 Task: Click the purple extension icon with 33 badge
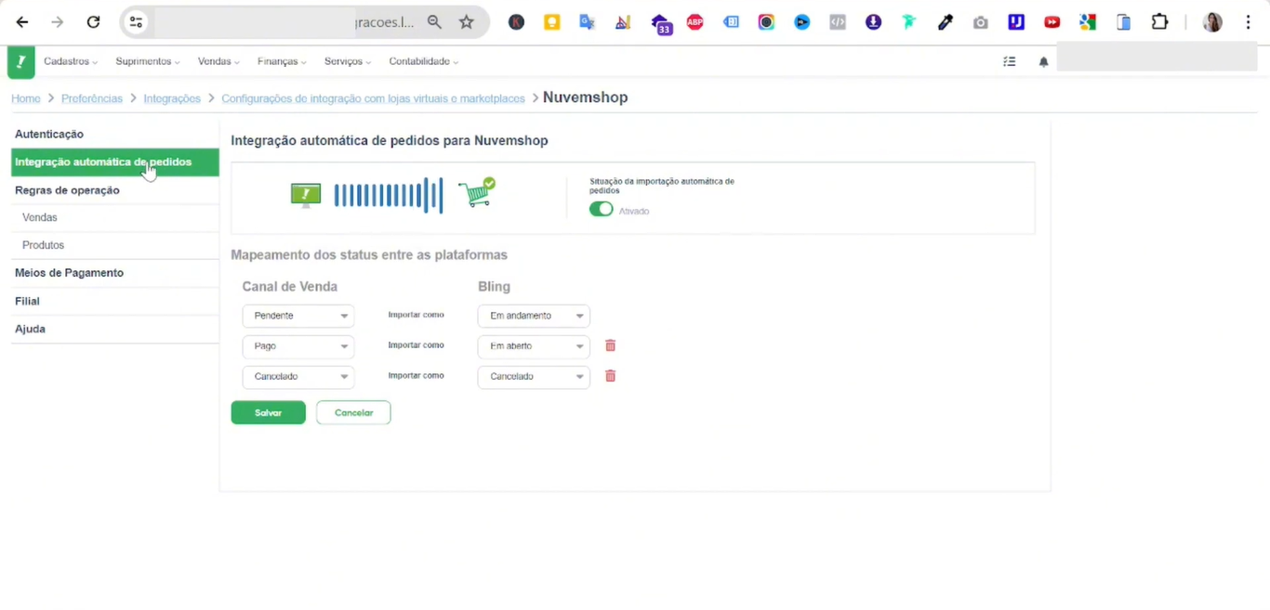[x=660, y=24]
